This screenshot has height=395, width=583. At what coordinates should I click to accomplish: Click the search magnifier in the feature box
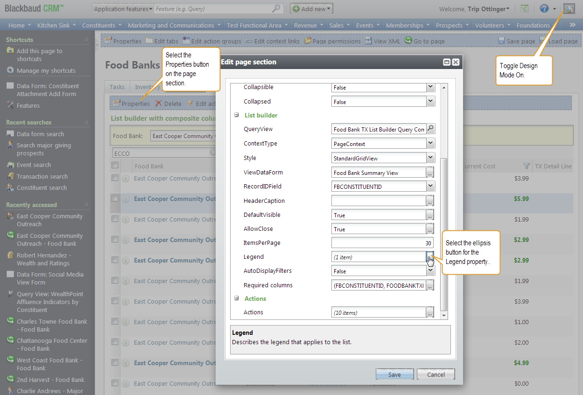(x=276, y=8)
